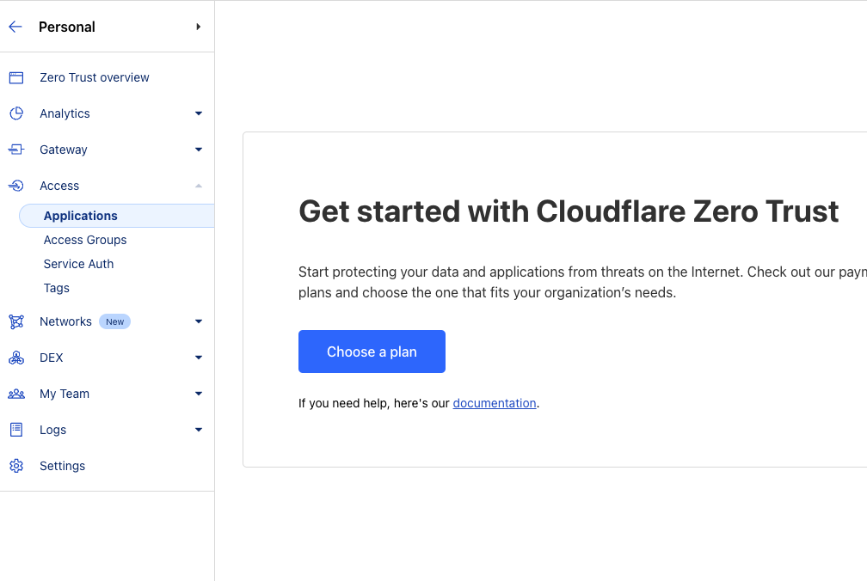
Task: Click the Choose a plan button
Action: (x=372, y=352)
